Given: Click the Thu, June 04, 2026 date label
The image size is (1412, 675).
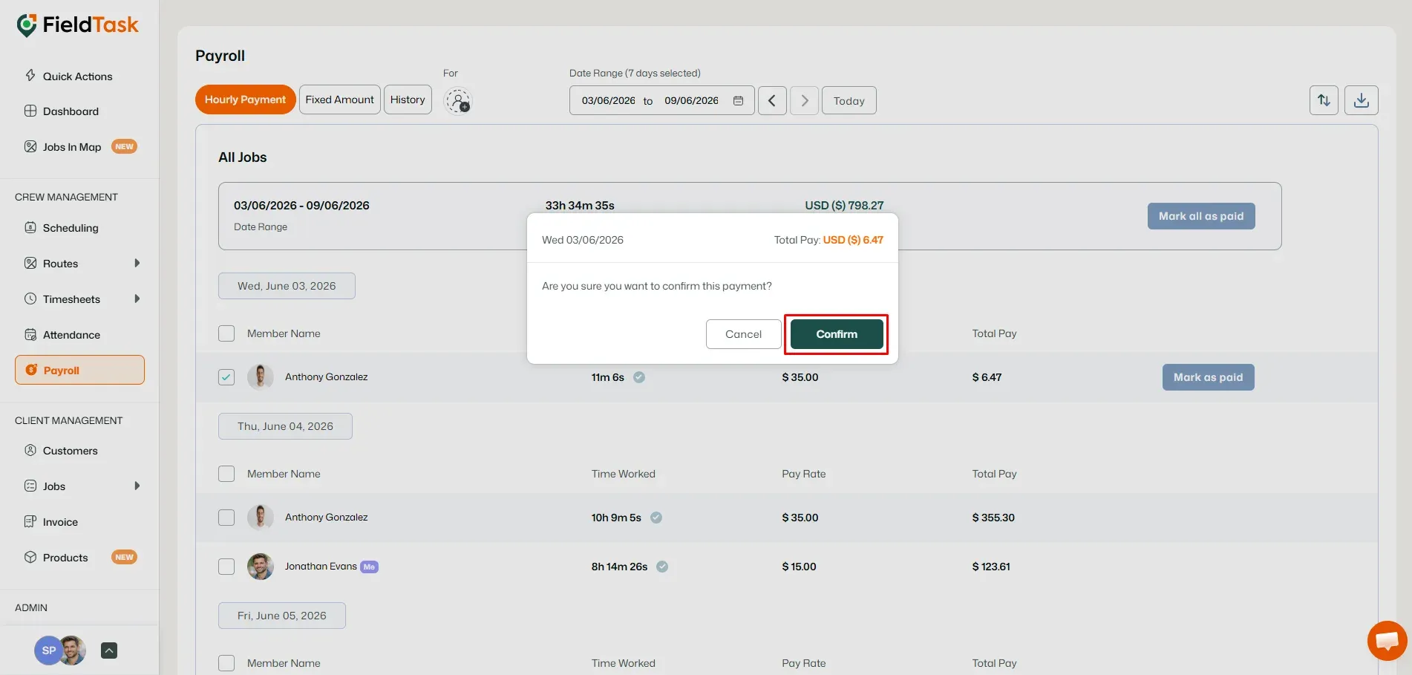Looking at the screenshot, I should 285,426.
